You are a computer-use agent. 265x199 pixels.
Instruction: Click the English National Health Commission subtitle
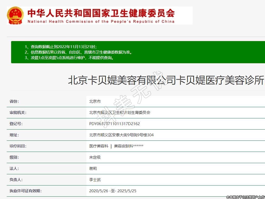tap(101, 21)
